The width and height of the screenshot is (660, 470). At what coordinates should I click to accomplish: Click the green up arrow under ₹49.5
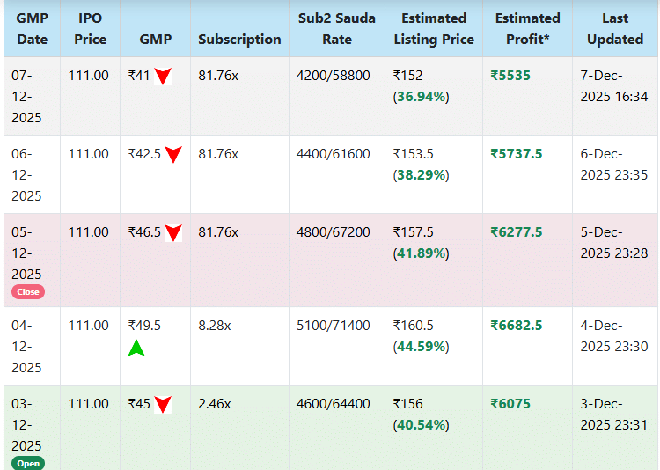136,348
